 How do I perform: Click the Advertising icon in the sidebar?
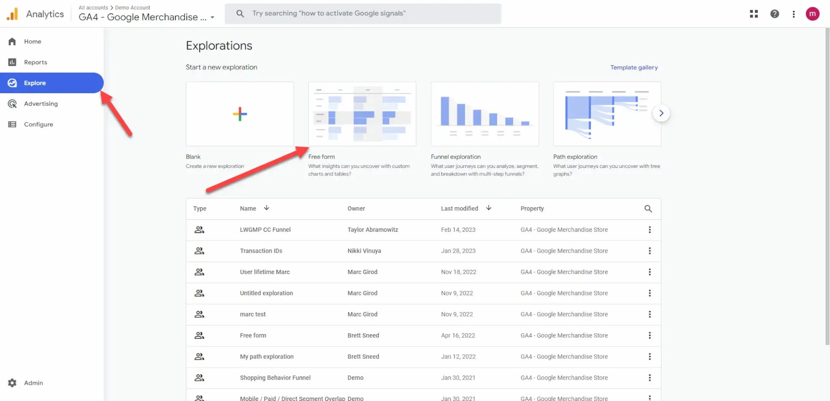pos(12,104)
